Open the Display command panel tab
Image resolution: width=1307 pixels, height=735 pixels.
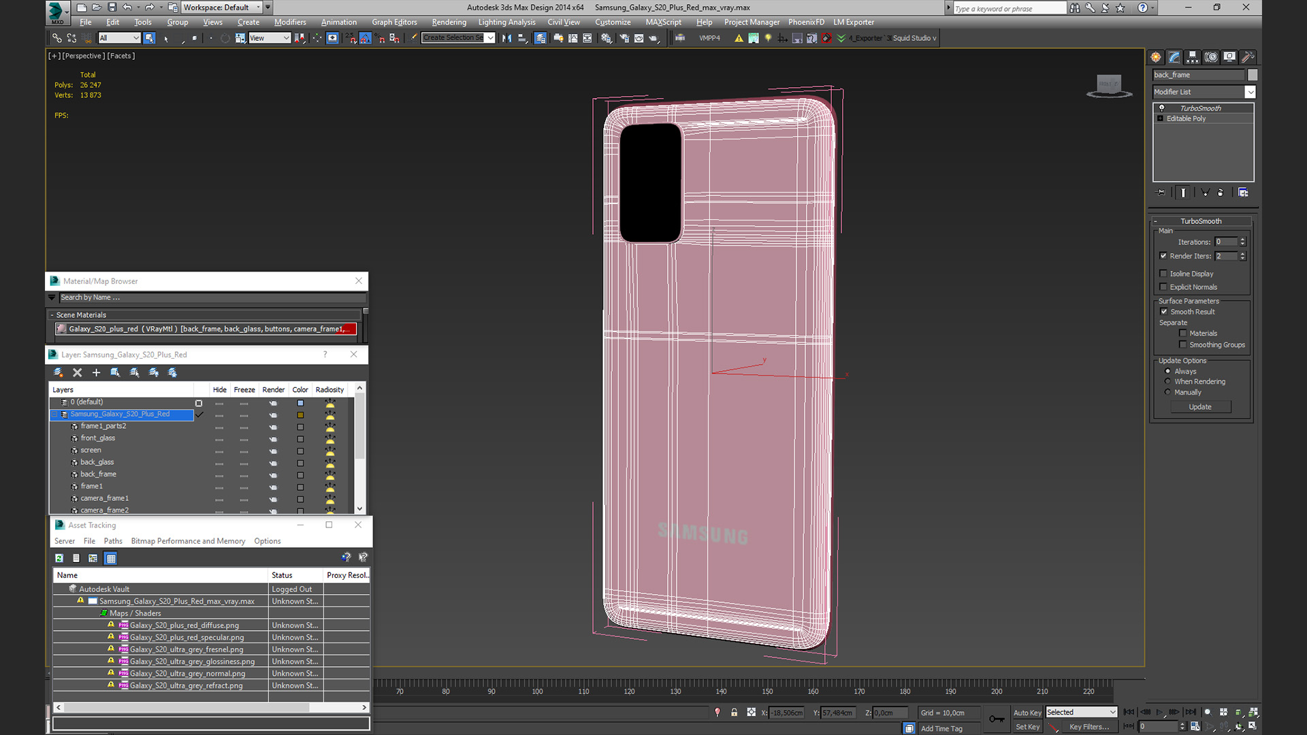[x=1229, y=57]
